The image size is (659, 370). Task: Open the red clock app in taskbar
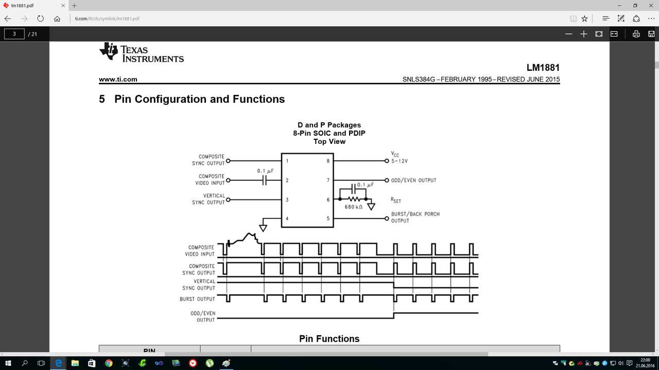pyautogui.click(x=193, y=363)
